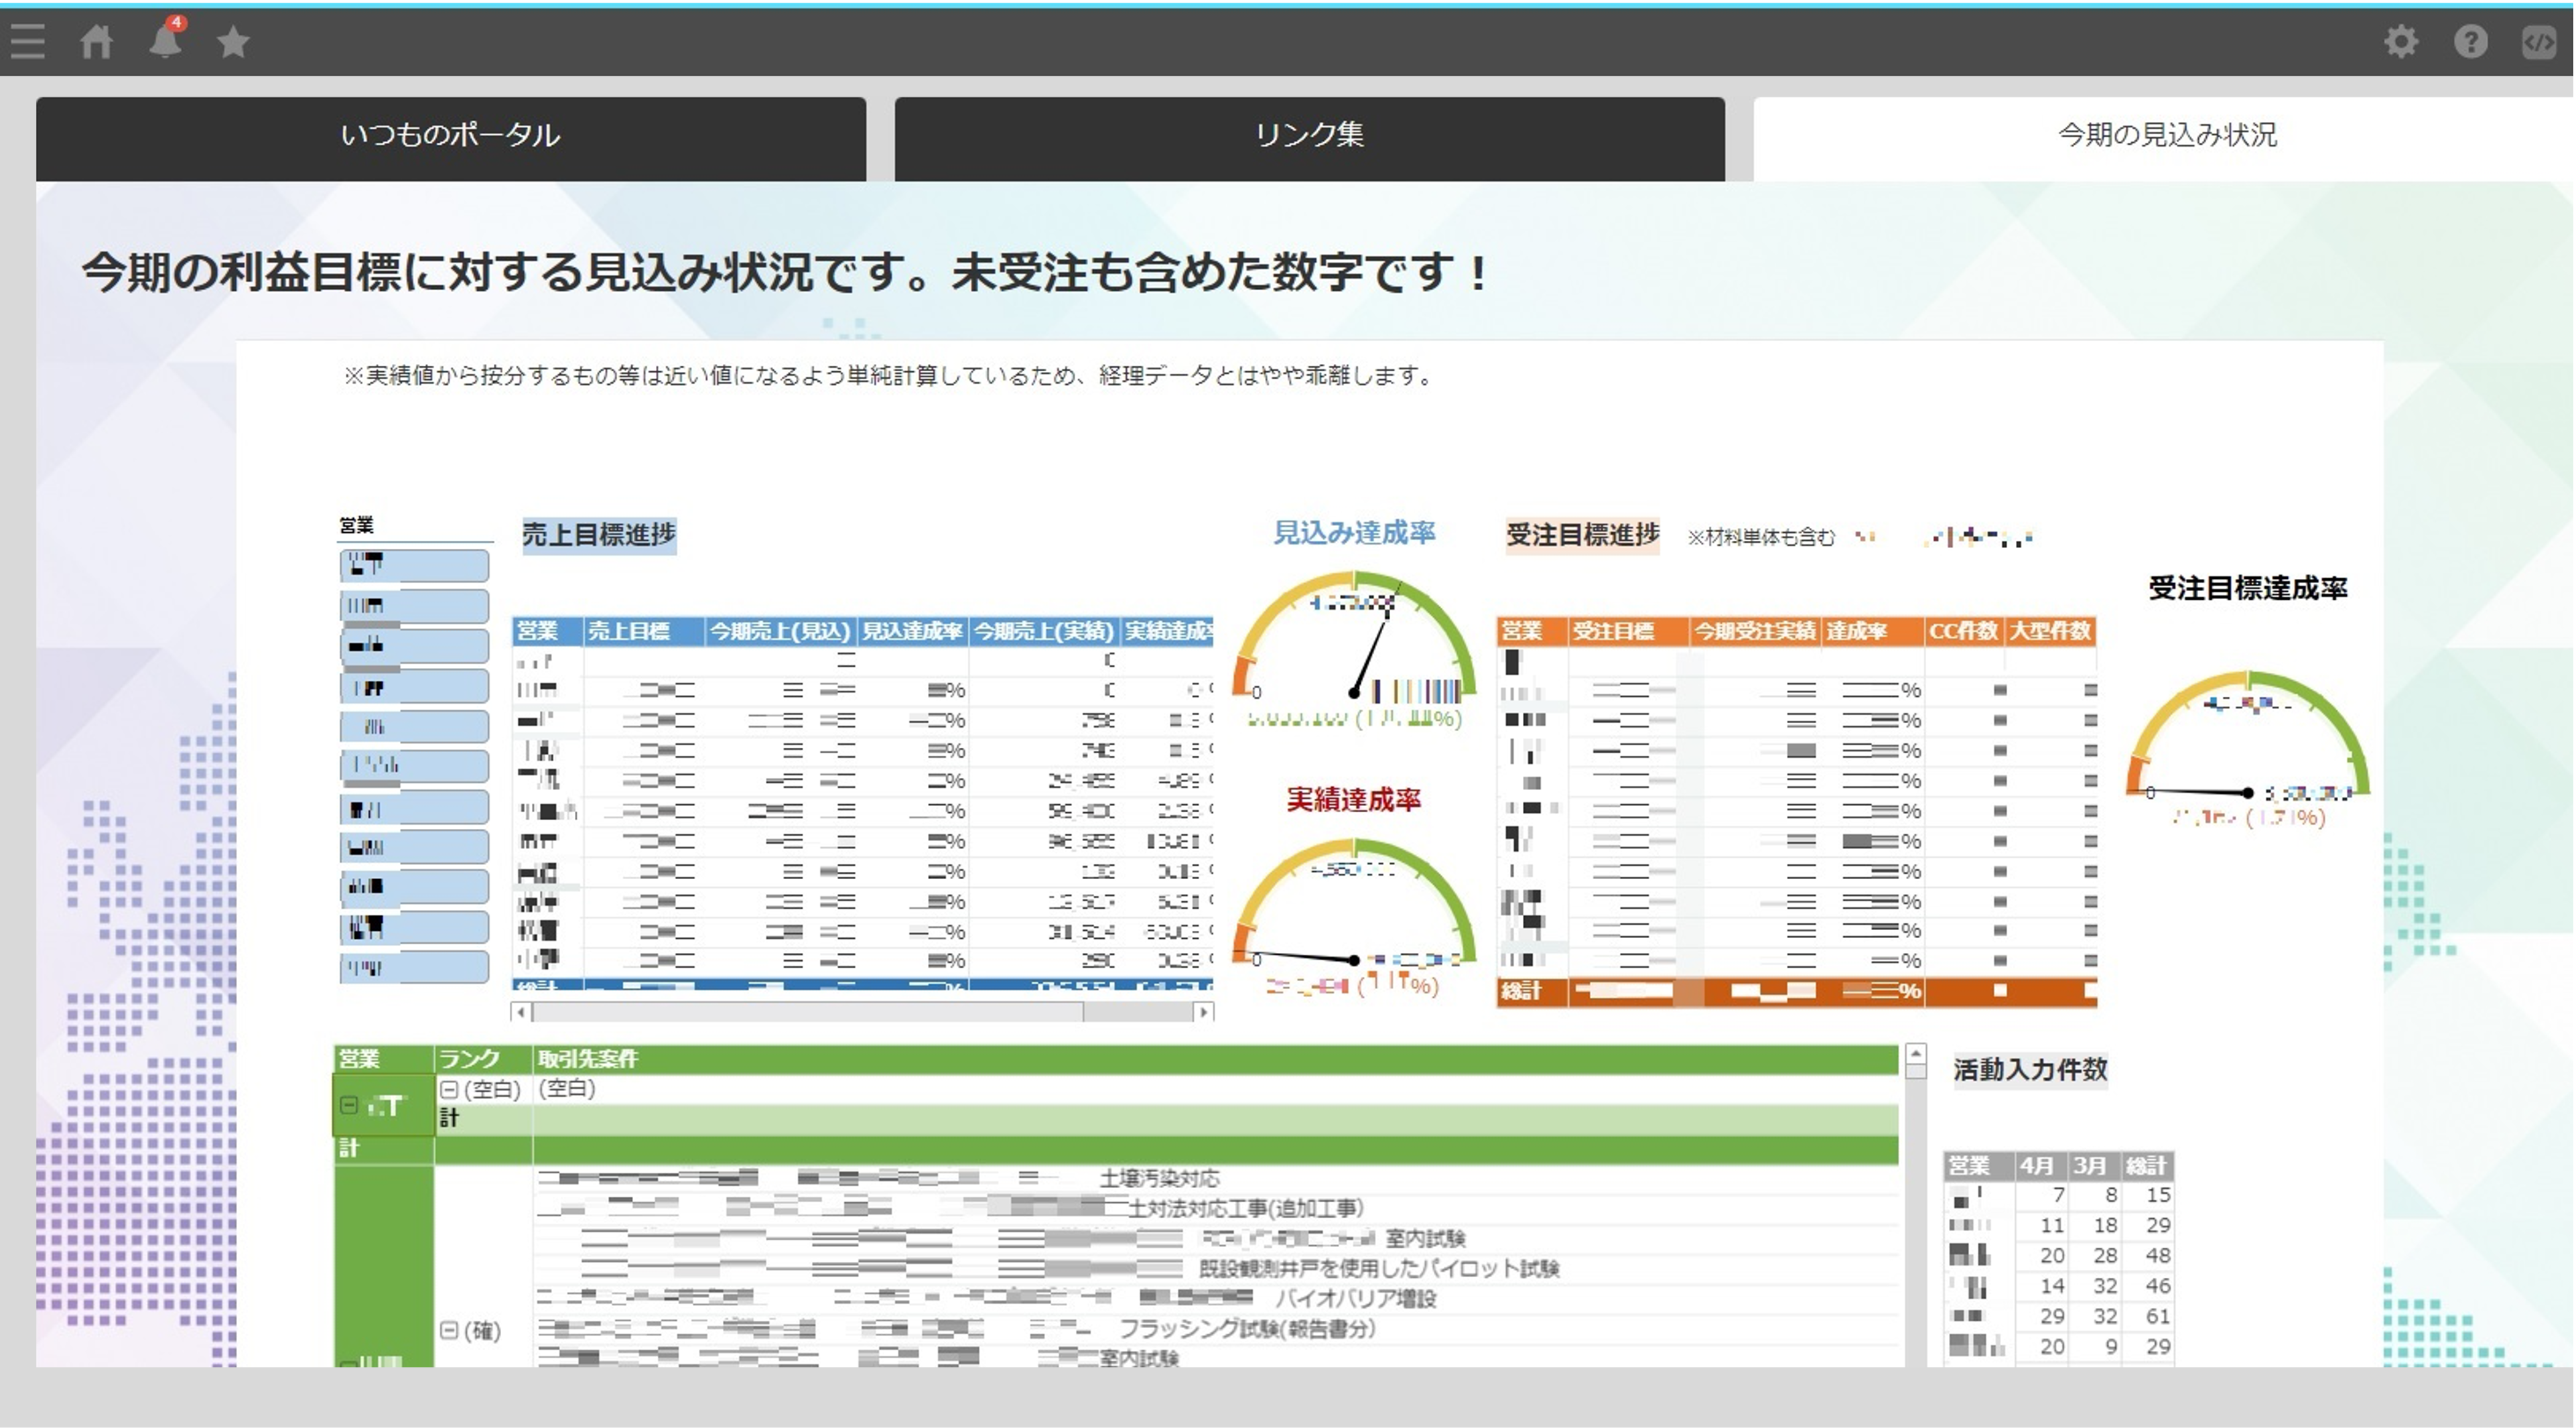Select the 今期の見込み状況 tab
The width and height of the screenshot is (2576, 1428).
[2166, 135]
